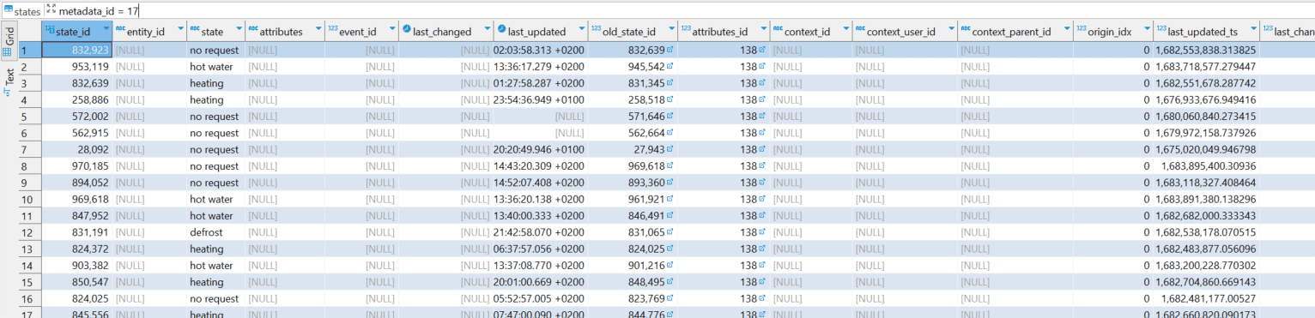Open foreign key link for old_state_id 846,491
Image resolution: width=1315 pixels, height=318 pixels.
click(670, 216)
